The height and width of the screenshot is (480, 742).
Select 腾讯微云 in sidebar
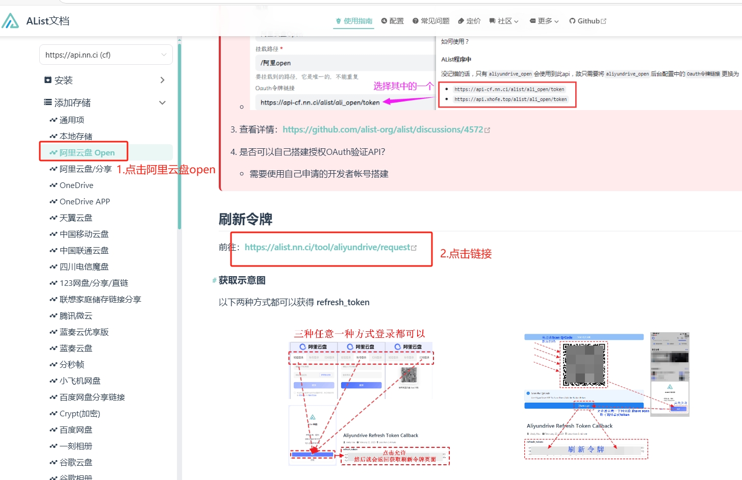76,315
